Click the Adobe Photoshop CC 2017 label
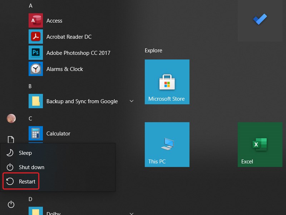 tap(78, 53)
